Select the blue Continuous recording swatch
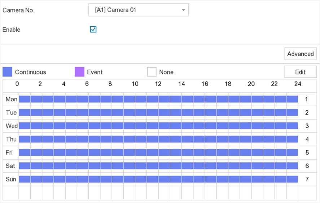 (8, 72)
